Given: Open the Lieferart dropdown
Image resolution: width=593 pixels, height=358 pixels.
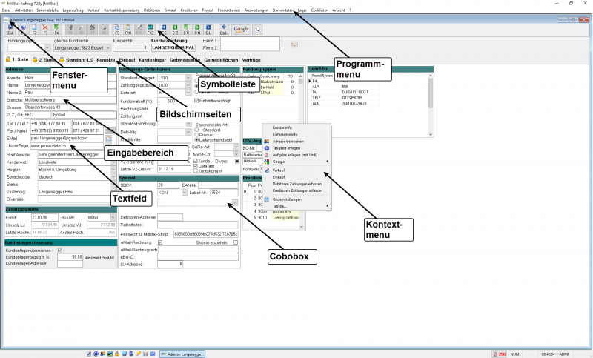Looking at the screenshot, I should coord(188,93).
